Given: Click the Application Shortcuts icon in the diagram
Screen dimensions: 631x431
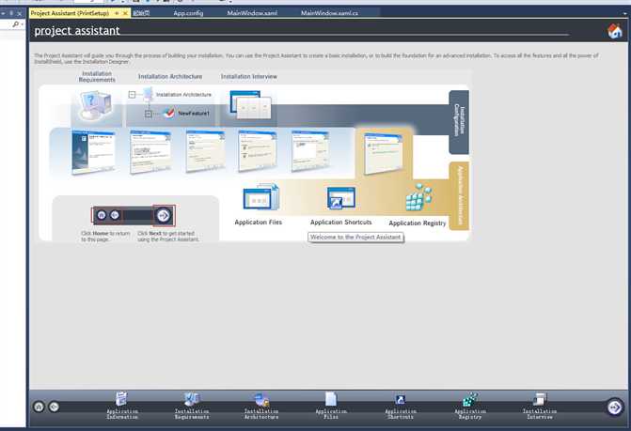Looking at the screenshot, I should coord(341,198).
